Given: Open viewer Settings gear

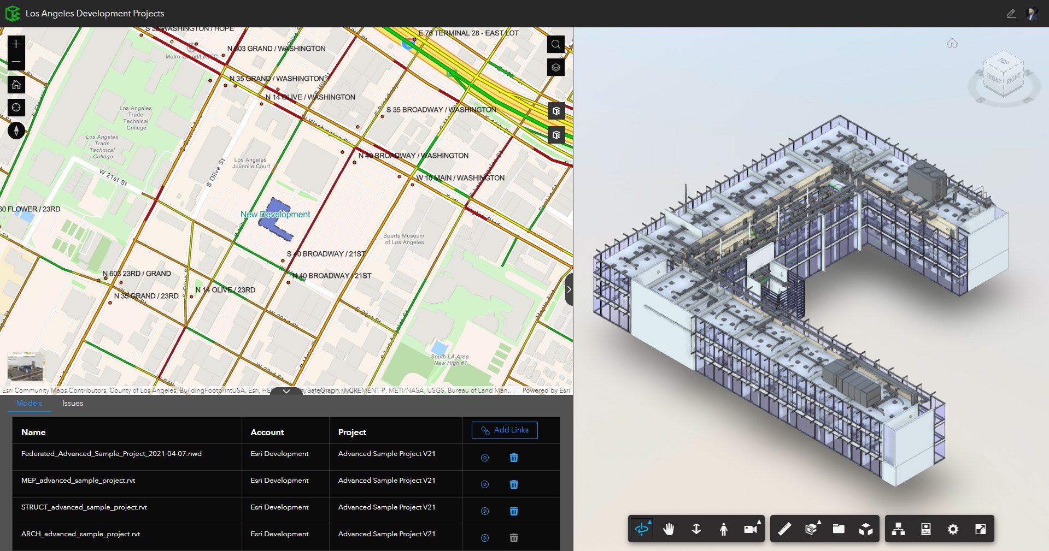Looking at the screenshot, I should (953, 529).
